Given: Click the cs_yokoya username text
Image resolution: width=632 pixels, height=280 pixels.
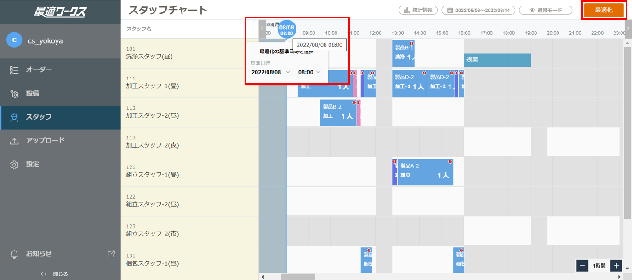Looking at the screenshot, I should [x=46, y=40].
